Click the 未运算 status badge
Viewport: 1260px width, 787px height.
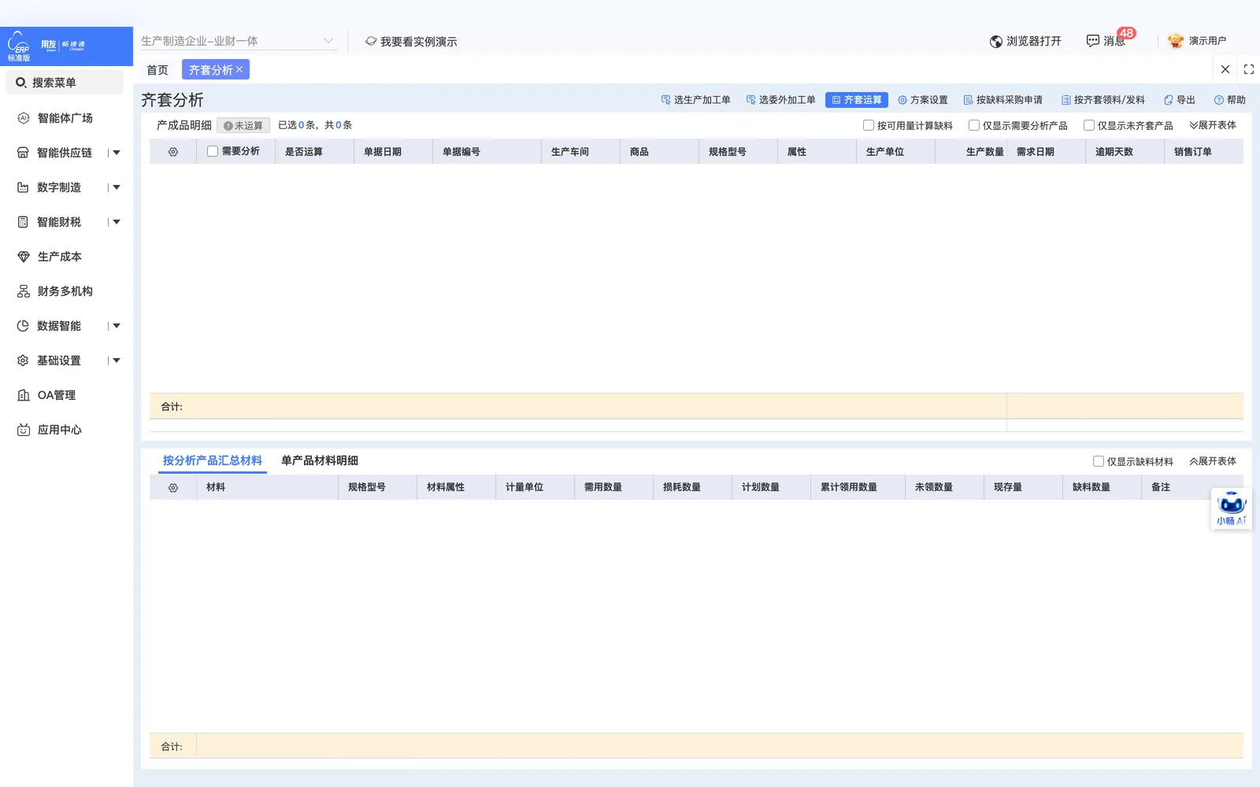tap(243, 126)
